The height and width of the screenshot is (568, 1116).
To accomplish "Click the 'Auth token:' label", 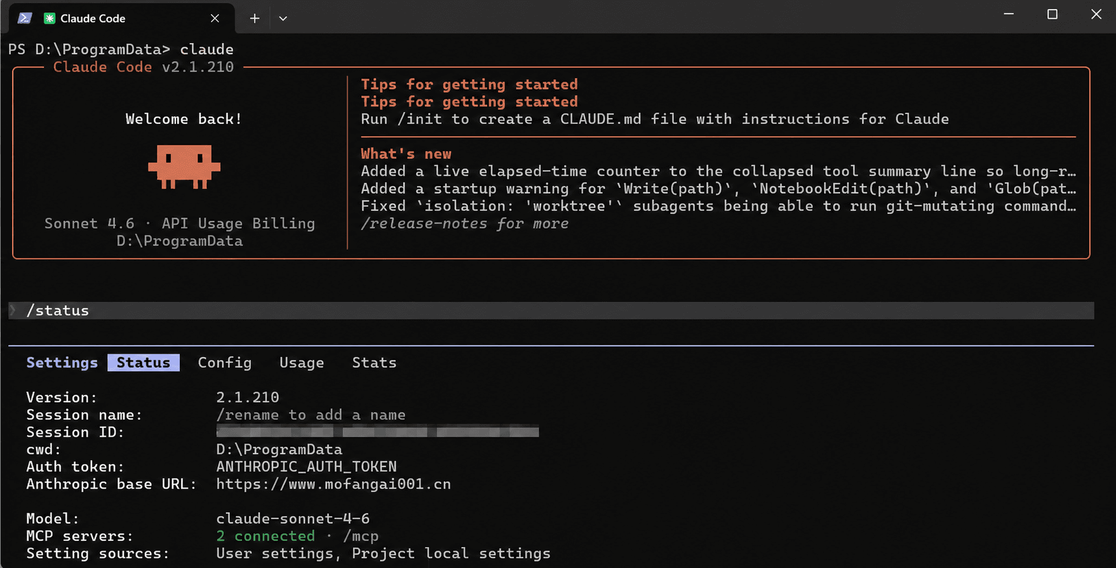I will [76, 466].
